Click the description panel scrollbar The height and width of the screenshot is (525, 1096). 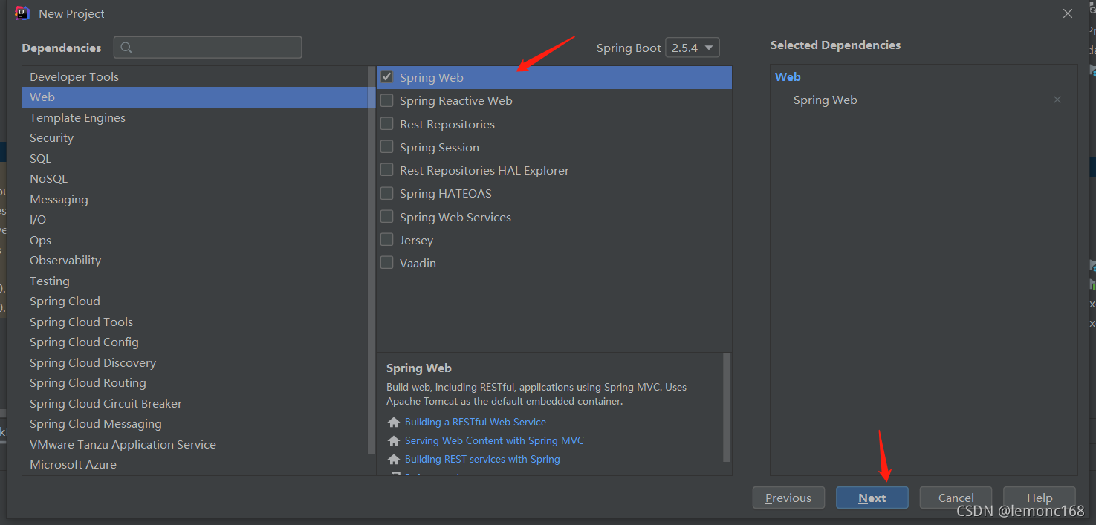[x=727, y=407]
